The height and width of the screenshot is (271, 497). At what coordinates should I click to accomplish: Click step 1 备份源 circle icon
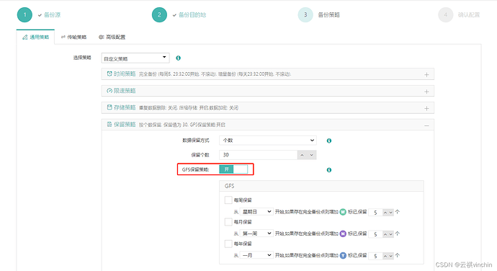tap(24, 14)
